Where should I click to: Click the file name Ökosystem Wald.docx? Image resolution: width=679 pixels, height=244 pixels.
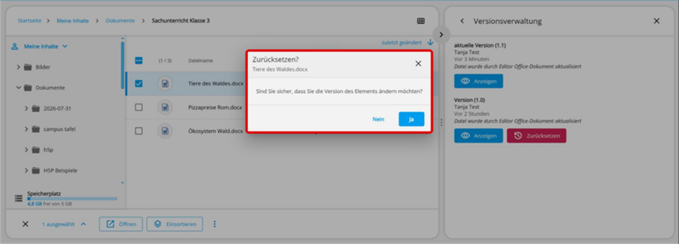tap(216, 131)
